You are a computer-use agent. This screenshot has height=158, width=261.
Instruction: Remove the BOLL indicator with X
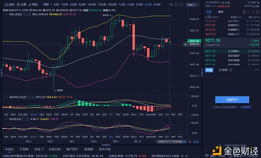pos(29,14)
